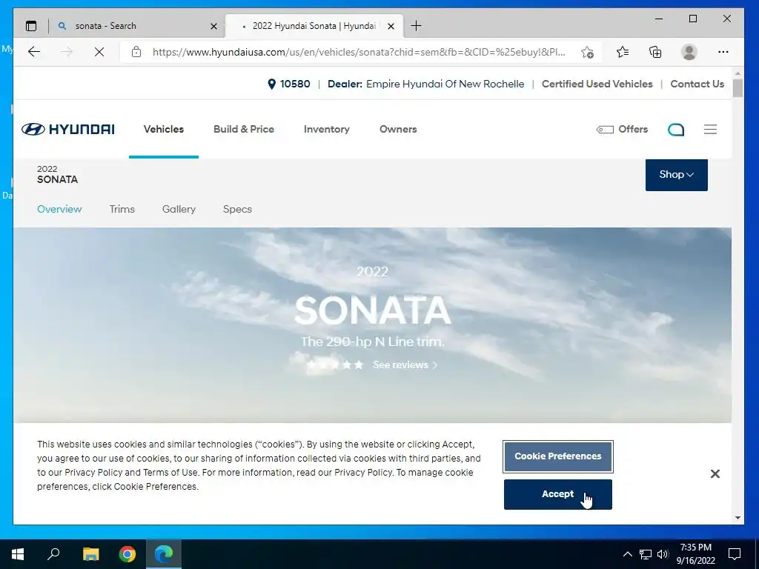Click the Microsoft Edge taskbar icon
759x569 pixels.
click(164, 554)
